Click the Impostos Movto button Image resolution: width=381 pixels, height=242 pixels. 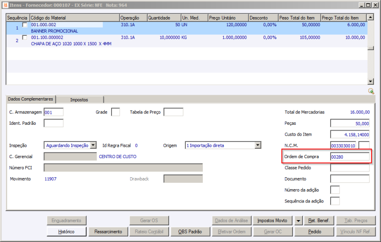272,221
